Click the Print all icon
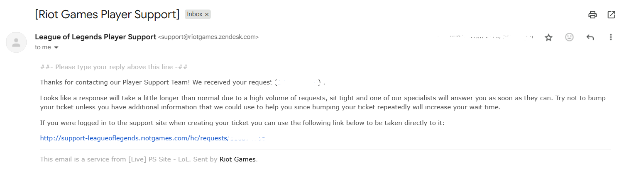 tap(592, 15)
